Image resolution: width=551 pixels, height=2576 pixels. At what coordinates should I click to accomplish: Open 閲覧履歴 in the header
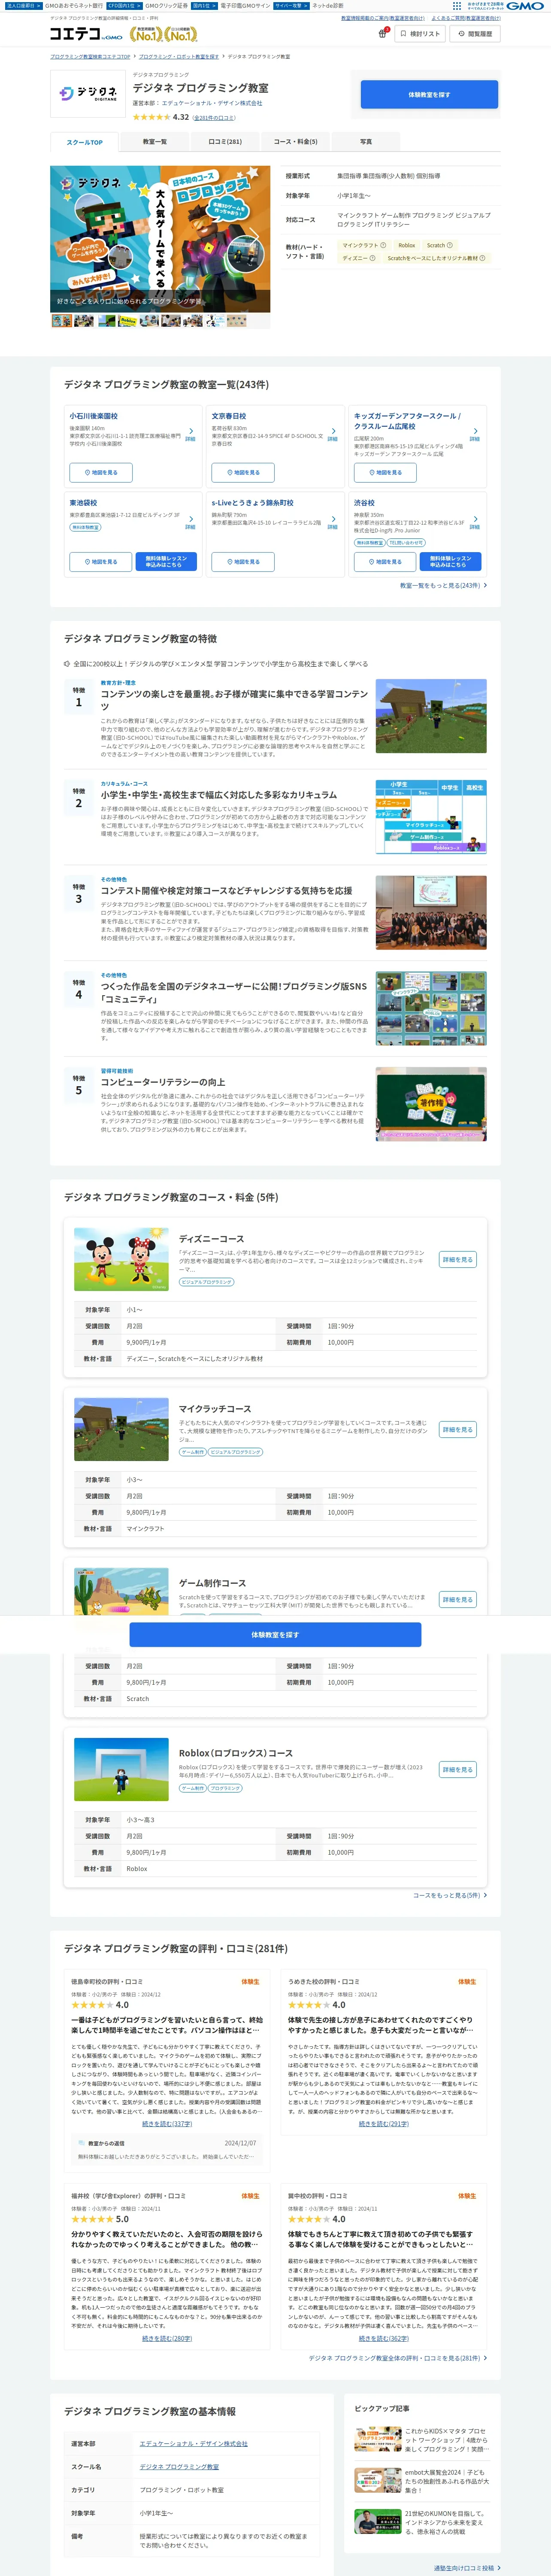(475, 34)
